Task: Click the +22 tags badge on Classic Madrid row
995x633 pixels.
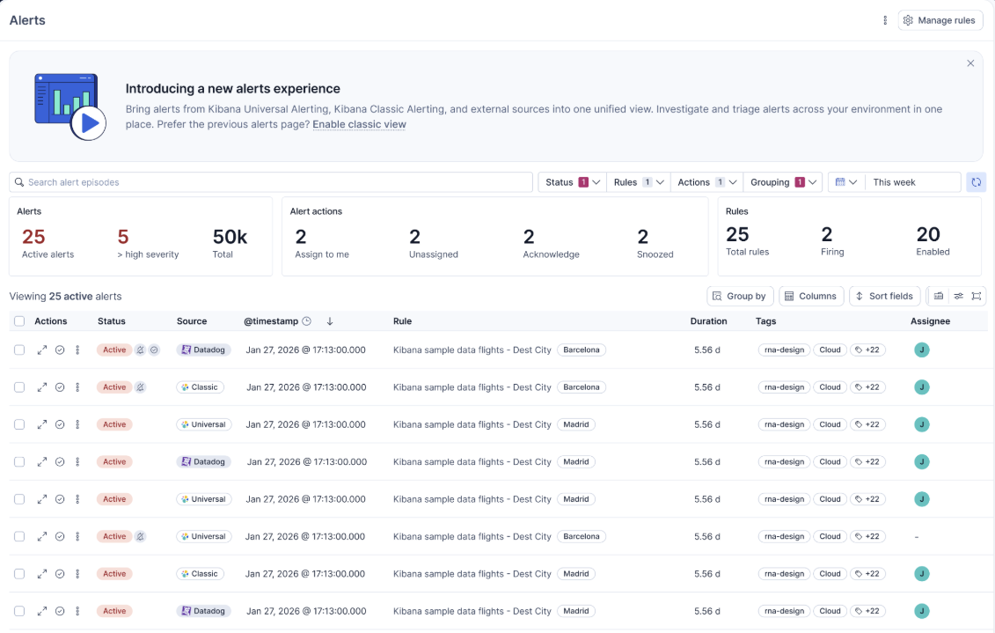Action: 867,574
